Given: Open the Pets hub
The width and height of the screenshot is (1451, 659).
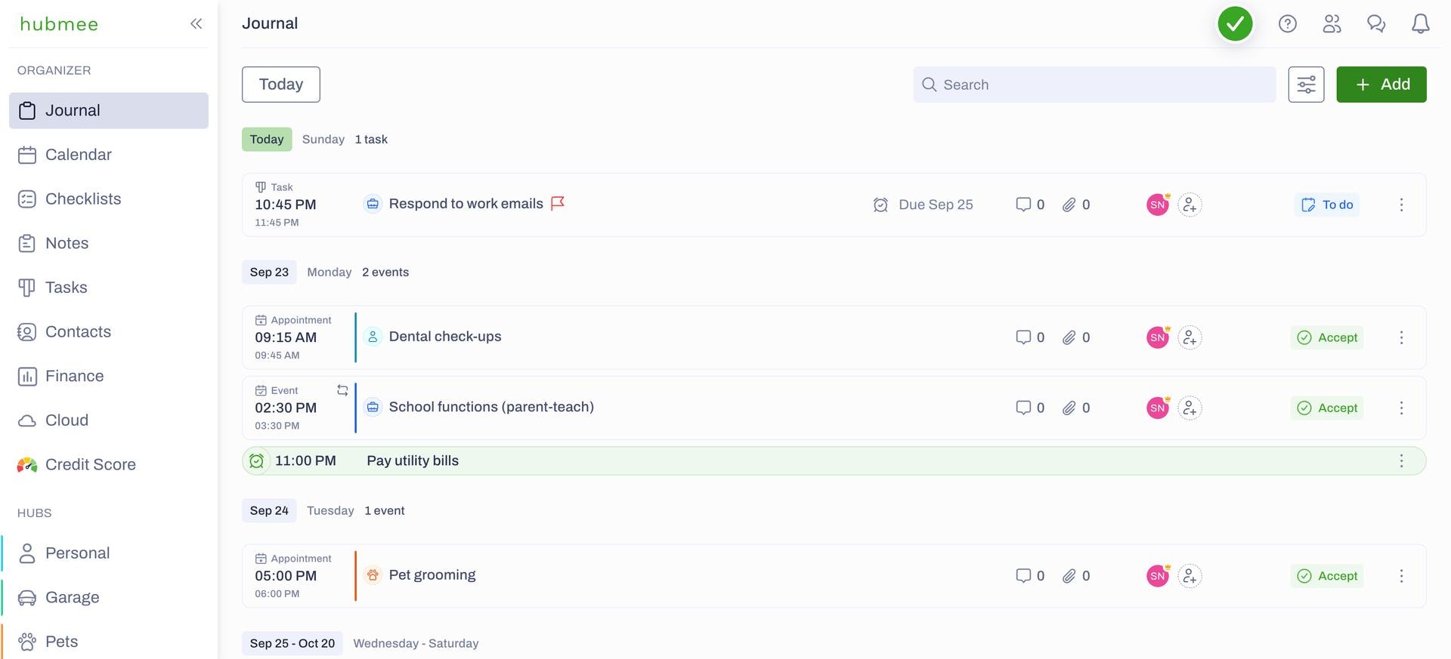Looking at the screenshot, I should click(x=109, y=642).
